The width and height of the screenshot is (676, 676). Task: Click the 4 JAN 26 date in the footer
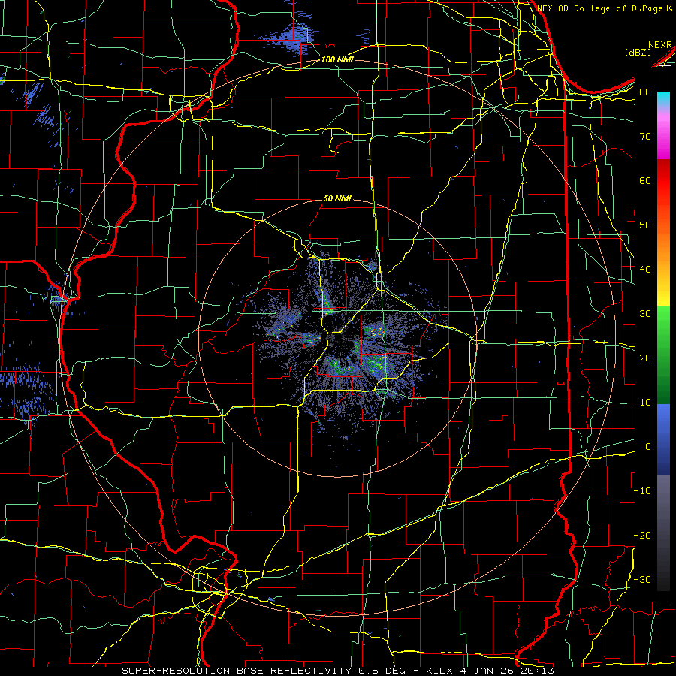pos(487,671)
